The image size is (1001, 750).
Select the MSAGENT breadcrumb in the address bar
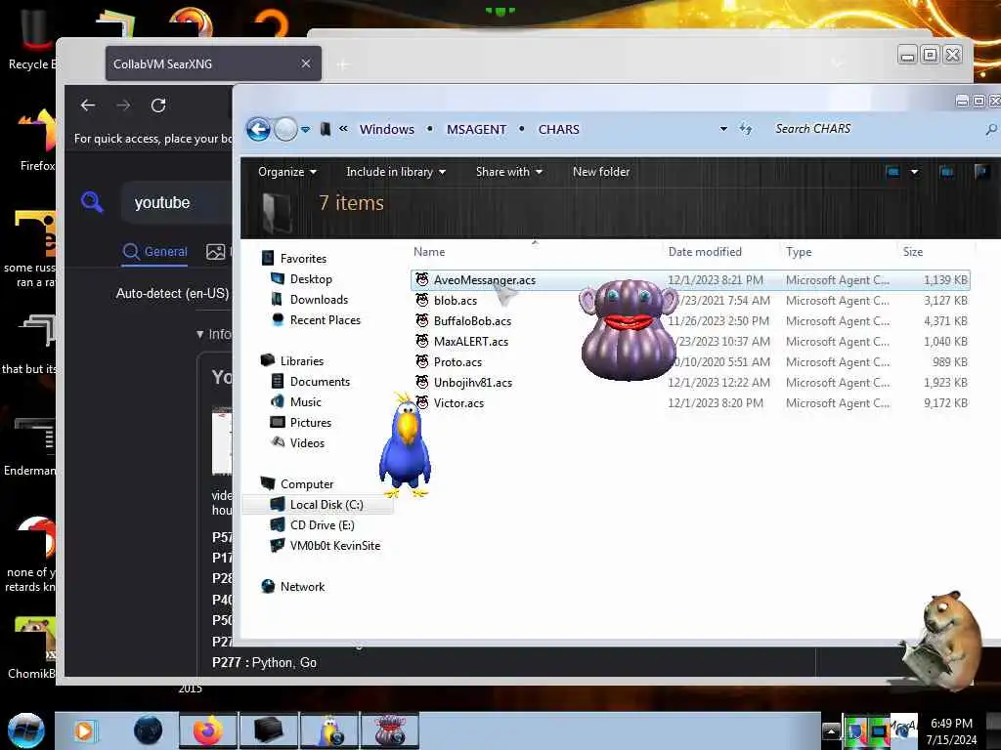pyautogui.click(x=476, y=129)
